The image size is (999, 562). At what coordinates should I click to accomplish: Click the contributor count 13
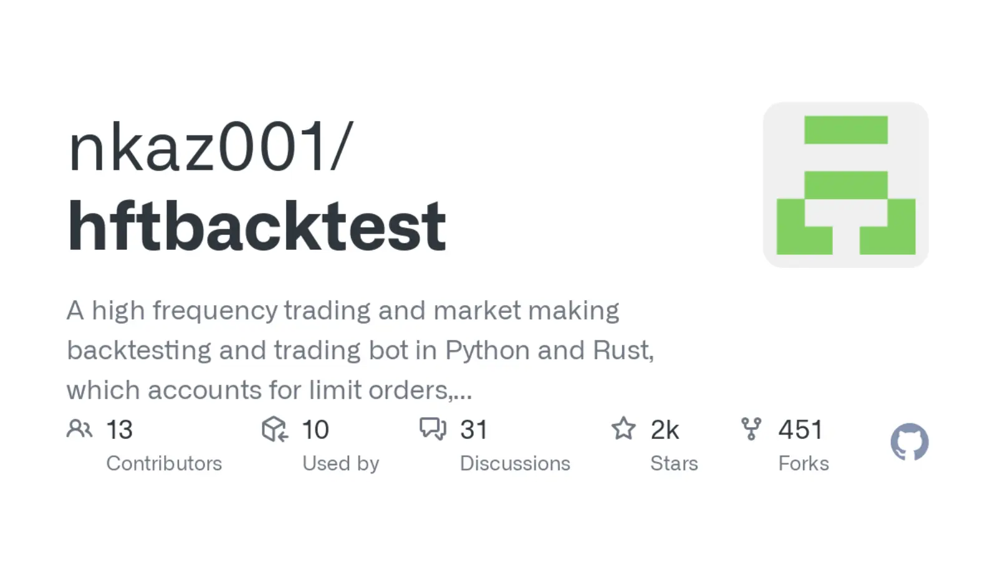pyautogui.click(x=119, y=430)
